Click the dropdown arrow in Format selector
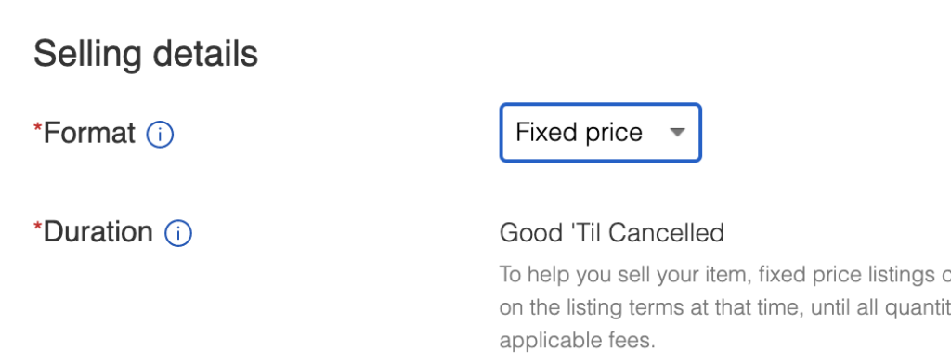Viewport: 951px width, 364px height. 677,132
